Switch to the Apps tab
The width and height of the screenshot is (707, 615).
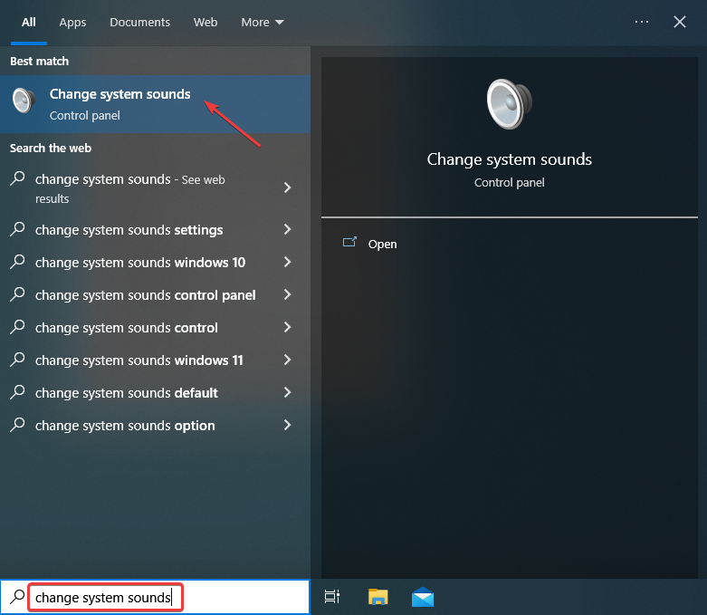click(x=72, y=22)
